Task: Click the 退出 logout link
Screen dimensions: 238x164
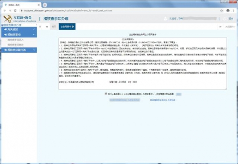Action: 231,19
